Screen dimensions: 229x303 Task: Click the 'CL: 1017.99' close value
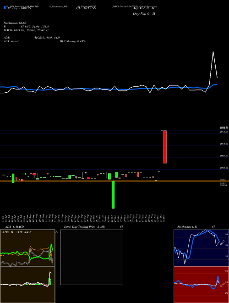[86, 8]
